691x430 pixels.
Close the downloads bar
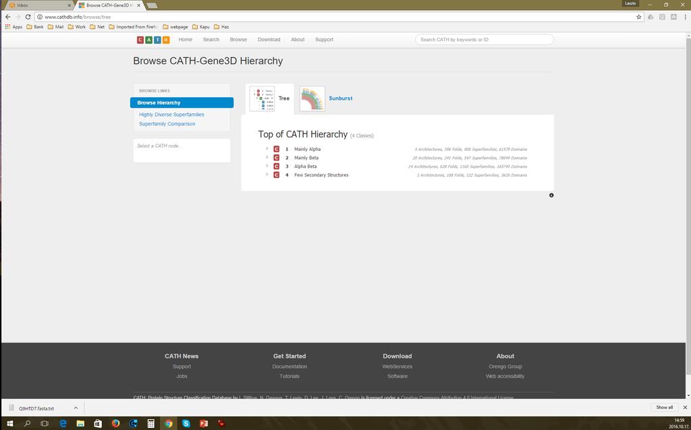(x=685, y=408)
